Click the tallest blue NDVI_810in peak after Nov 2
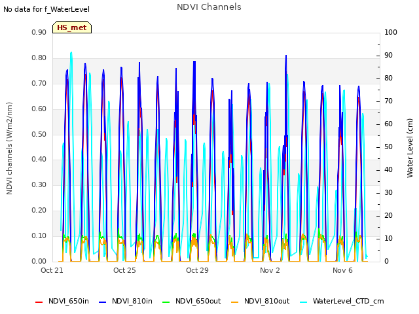The width and height of the screenshot is (419, 314). click(x=286, y=56)
